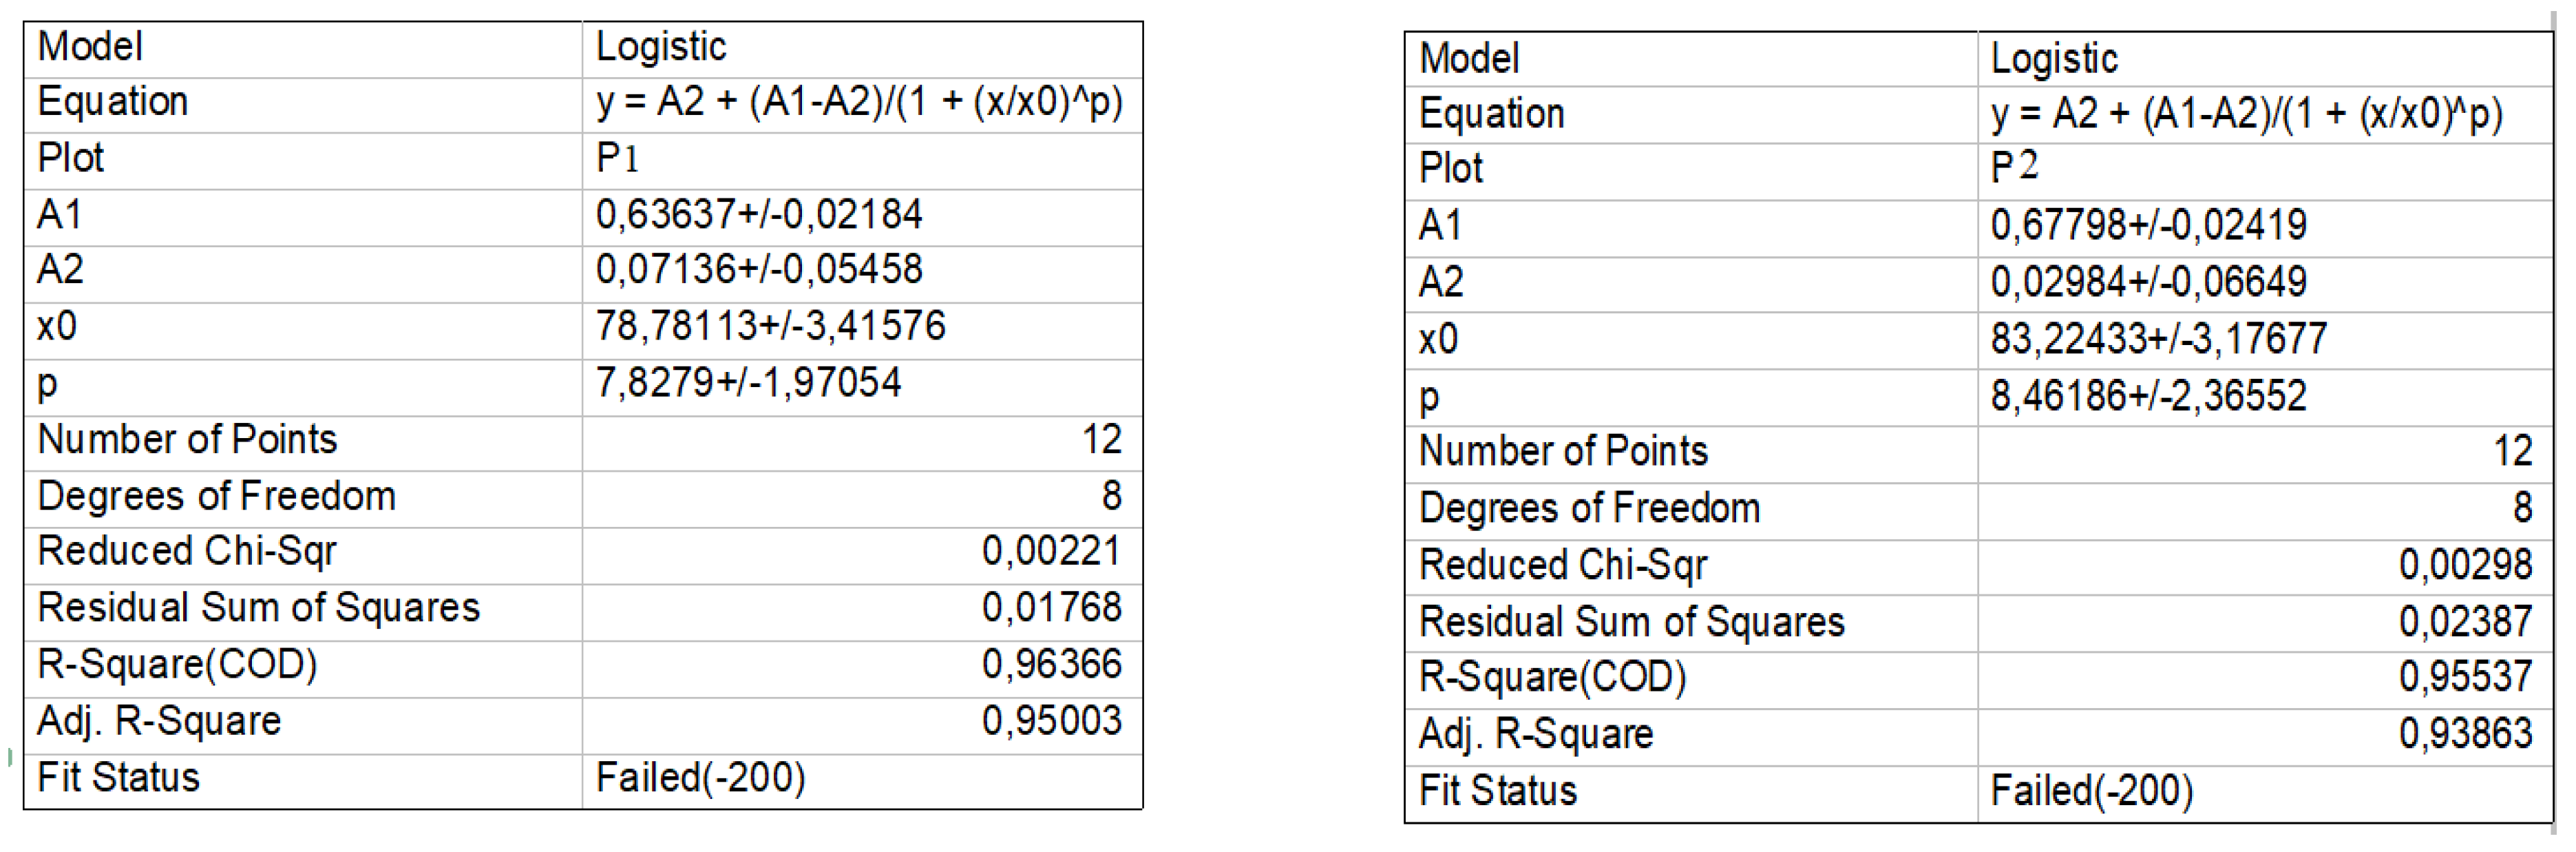The width and height of the screenshot is (2576, 852).
Task: Click the Model cell in left table
Action: coord(90,47)
